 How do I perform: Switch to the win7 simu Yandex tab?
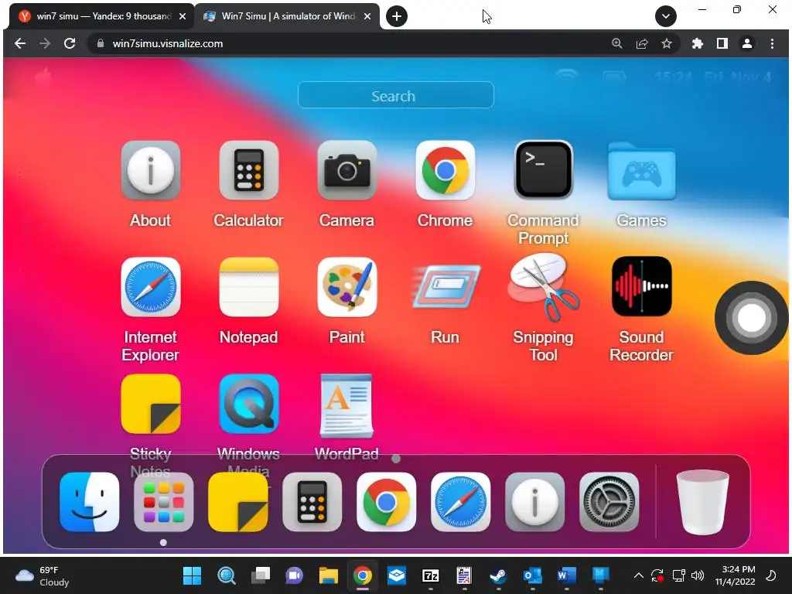click(101, 16)
